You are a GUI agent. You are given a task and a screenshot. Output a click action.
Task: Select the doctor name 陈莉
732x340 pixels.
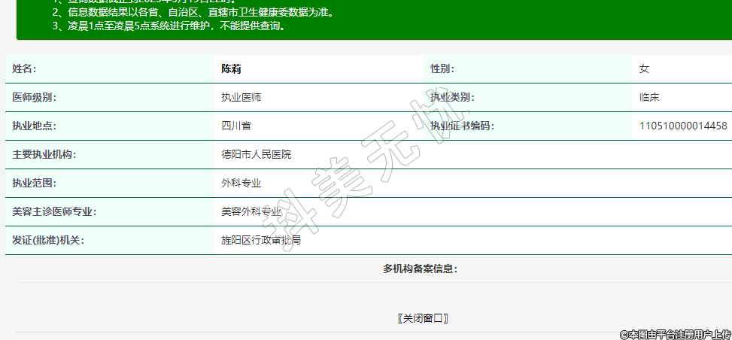[230, 68]
